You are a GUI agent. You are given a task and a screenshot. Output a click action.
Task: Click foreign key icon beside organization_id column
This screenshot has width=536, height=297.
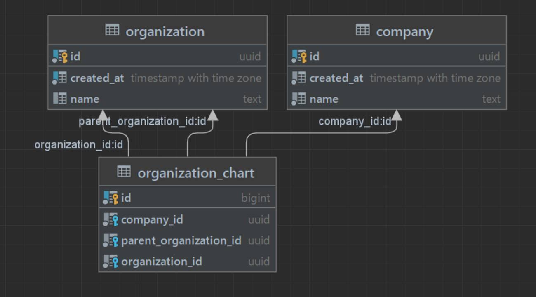(110, 262)
